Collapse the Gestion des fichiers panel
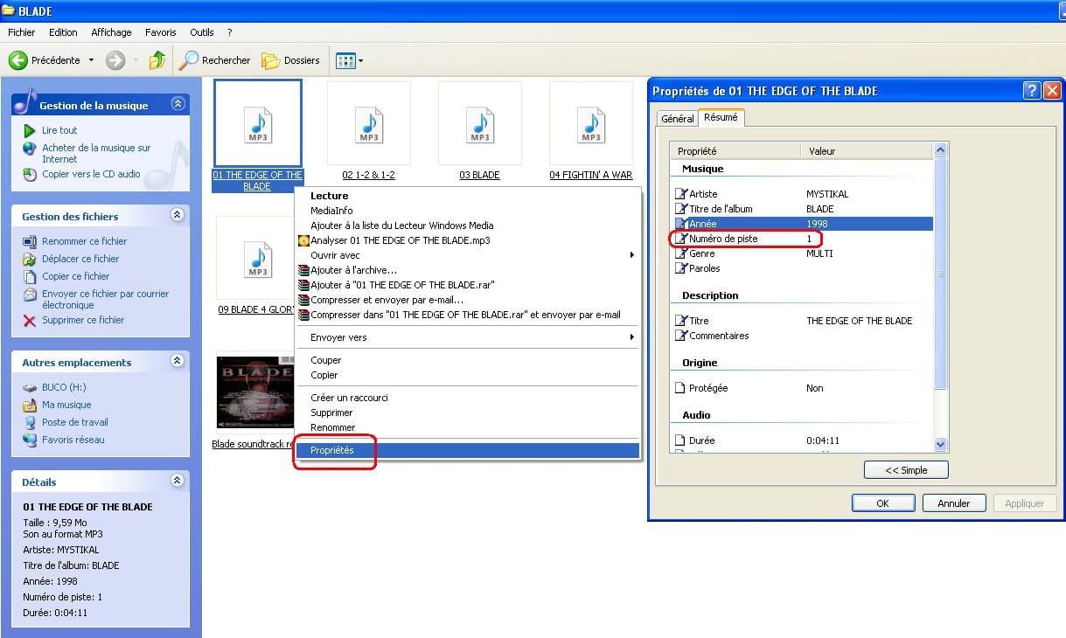1066x638 pixels. tap(178, 215)
